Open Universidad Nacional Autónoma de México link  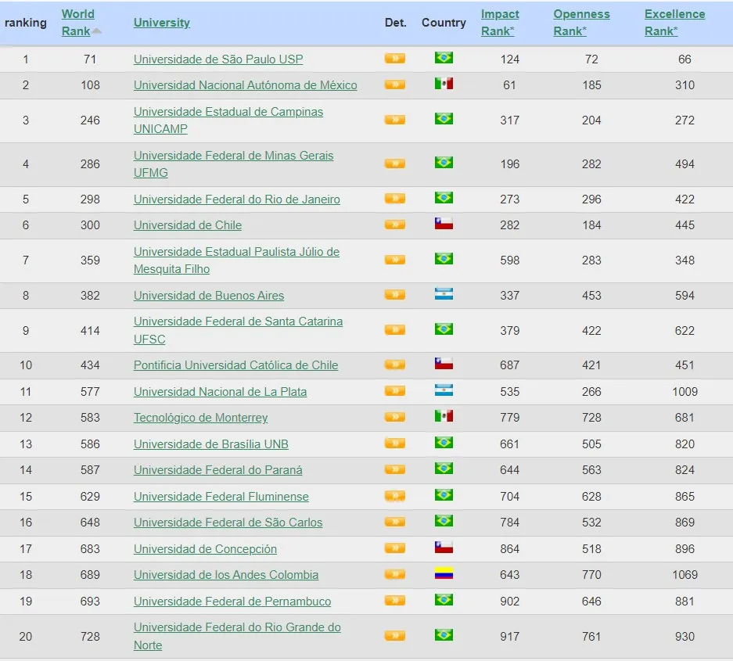click(x=246, y=85)
